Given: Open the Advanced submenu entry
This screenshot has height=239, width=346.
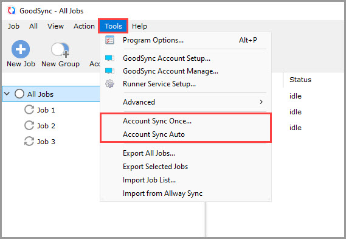Looking at the screenshot, I should click(186, 102).
